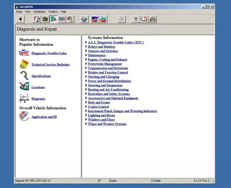Screen dimensions: 231x188
Task: Expand the Brakes and Traction Control section
Action: click(x=108, y=72)
